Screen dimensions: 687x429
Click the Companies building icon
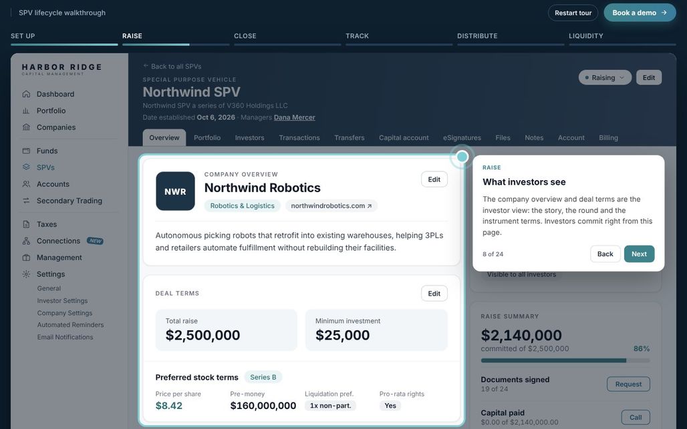pyautogui.click(x=26, y=127)
